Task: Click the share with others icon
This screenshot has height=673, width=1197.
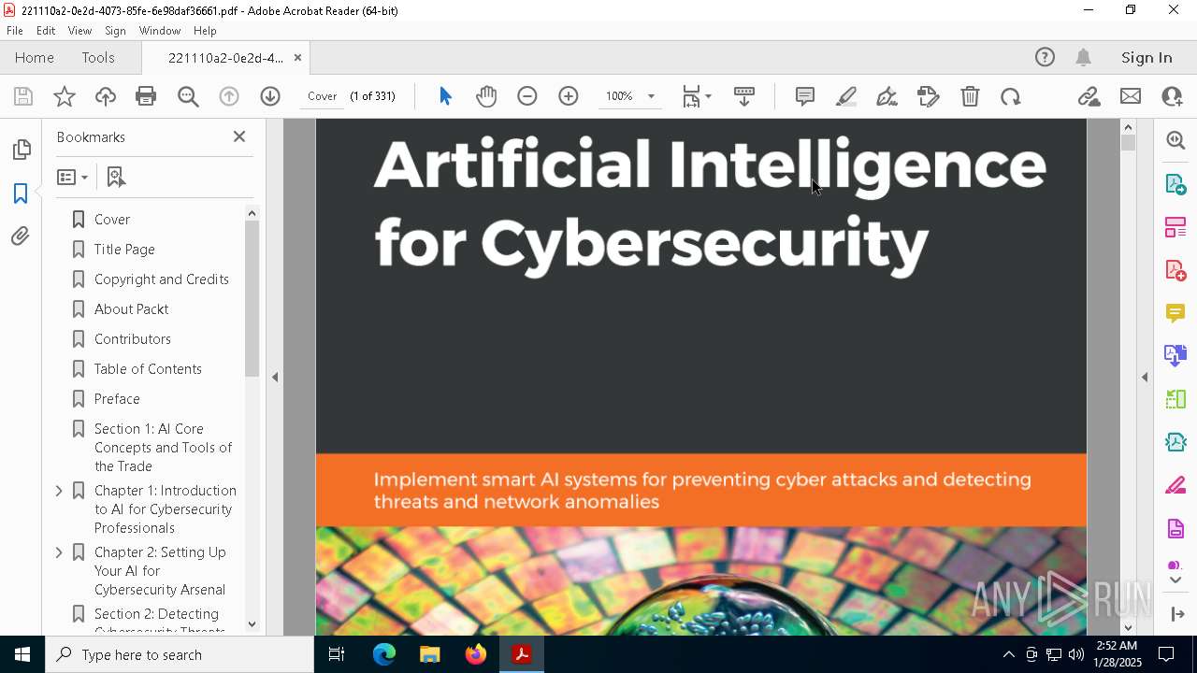Action: [x=1172, y=96]
